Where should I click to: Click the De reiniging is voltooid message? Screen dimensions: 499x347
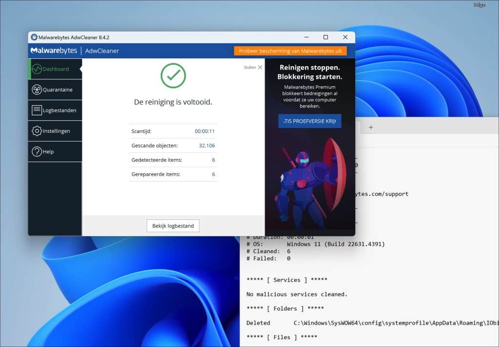(173, 102)
